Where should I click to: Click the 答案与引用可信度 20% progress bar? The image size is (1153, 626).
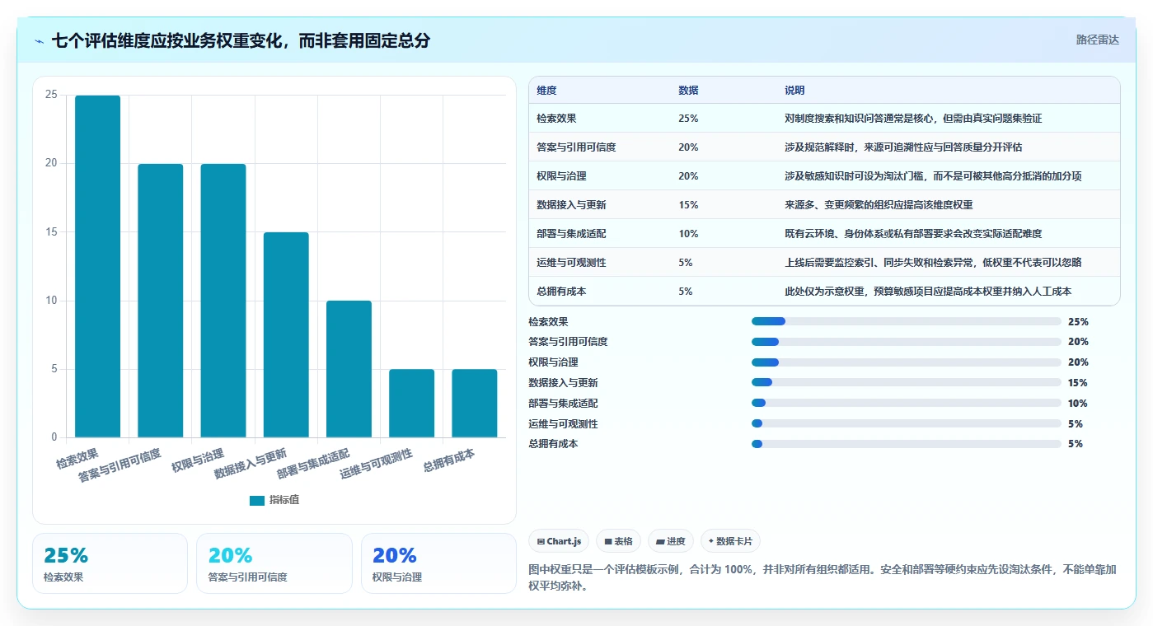907,342
